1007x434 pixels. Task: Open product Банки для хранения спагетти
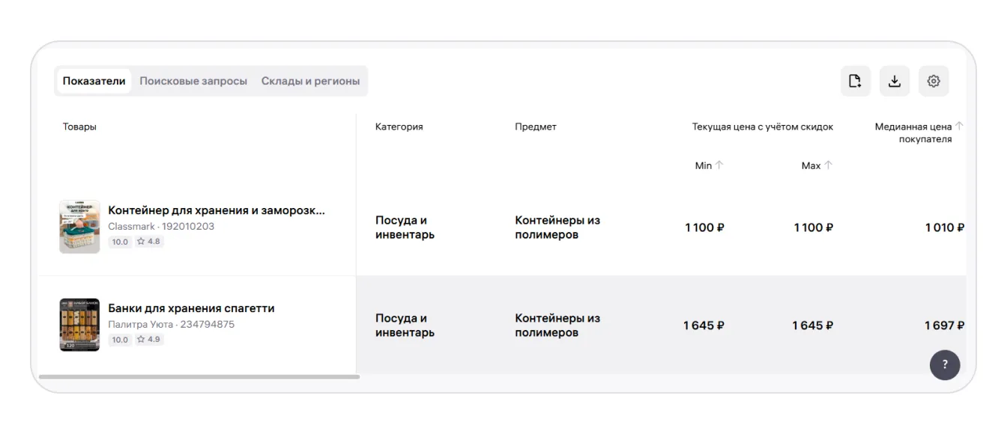(x=191, y=308)
